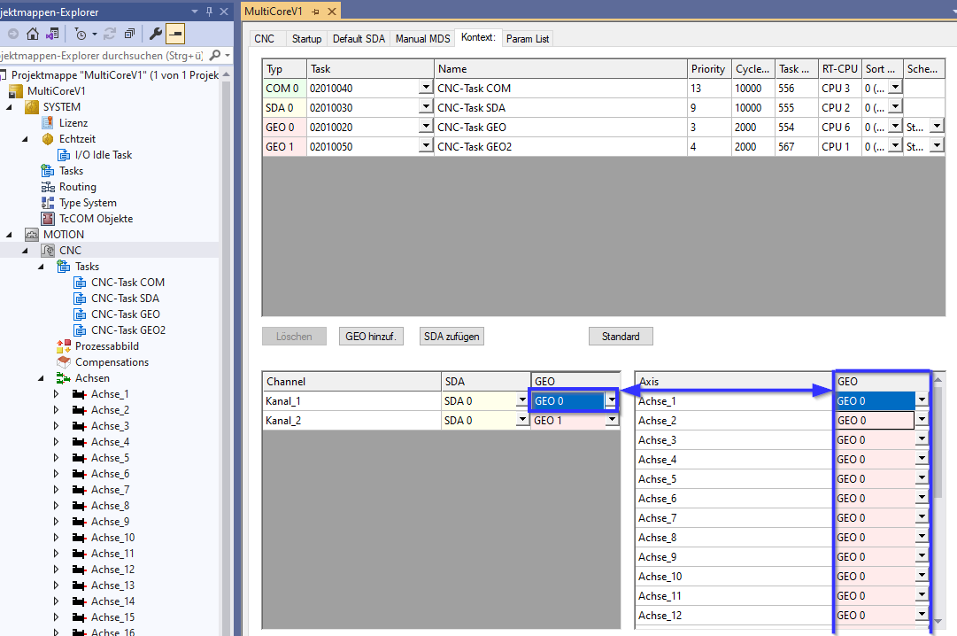The height and width of the screenshot is (636, 957).
Task: Open TcCOM Objekte node
Action: [96, 218]
